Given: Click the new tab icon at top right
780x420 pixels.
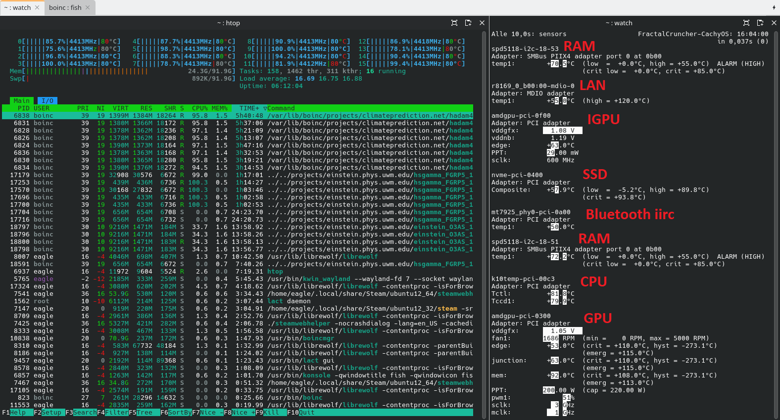Looking at the screenshot, I should click(774, 7).
